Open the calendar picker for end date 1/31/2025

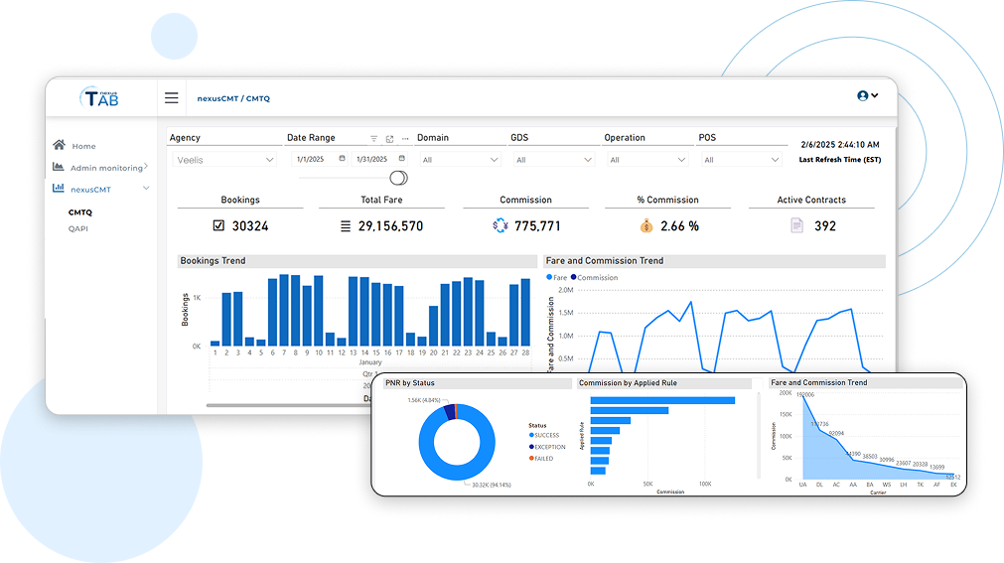pos(401,159)
